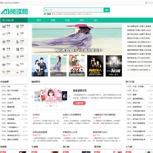Click the mobile phone icon at top right

(146, 3)
